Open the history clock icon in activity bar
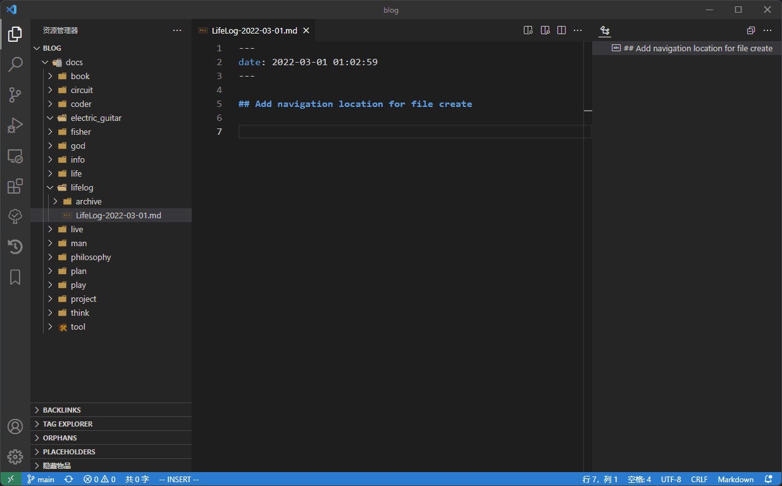The height and width of the screenshot is (486, 782). coord(15,247)
